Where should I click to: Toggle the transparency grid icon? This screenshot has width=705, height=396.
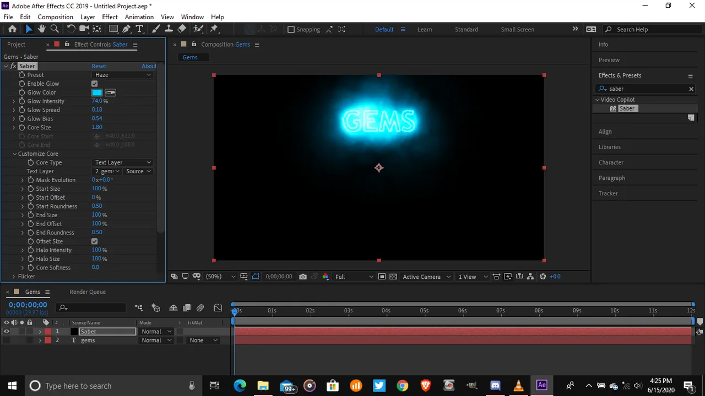pos(393,277)
